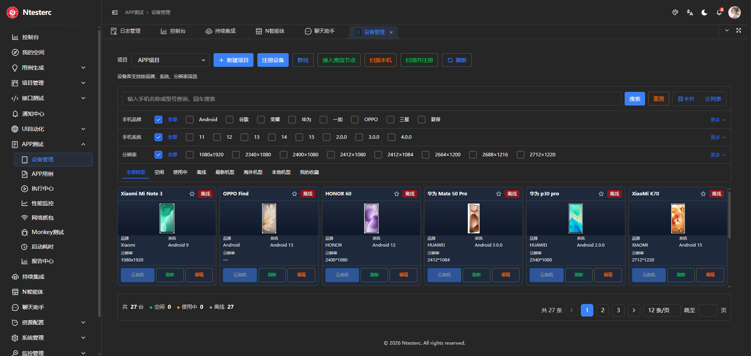The image size is (751, 356).
Task: Open the user avatar menu
Action: click(x=735, y=13)
